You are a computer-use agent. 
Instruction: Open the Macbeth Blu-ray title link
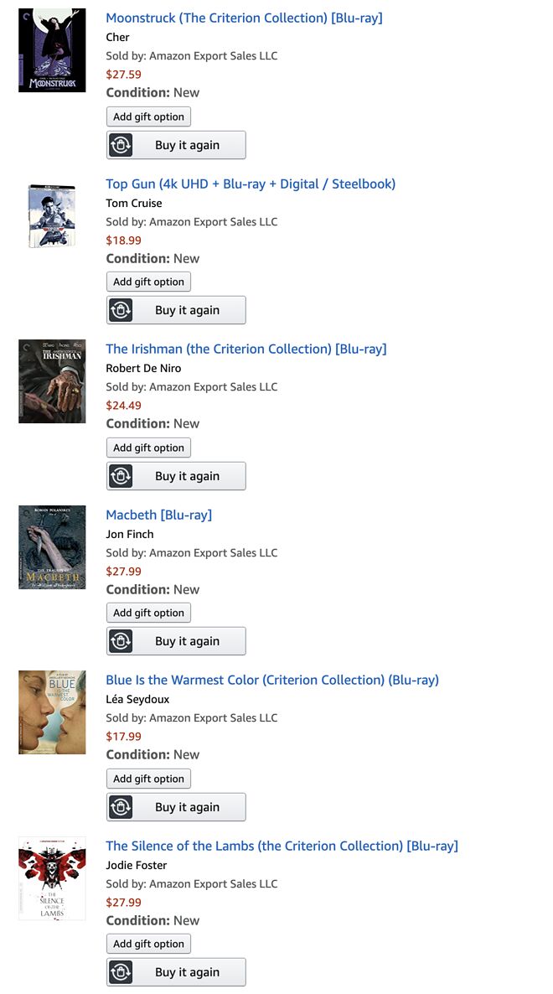pyautogui.click(x=159, y=515)
